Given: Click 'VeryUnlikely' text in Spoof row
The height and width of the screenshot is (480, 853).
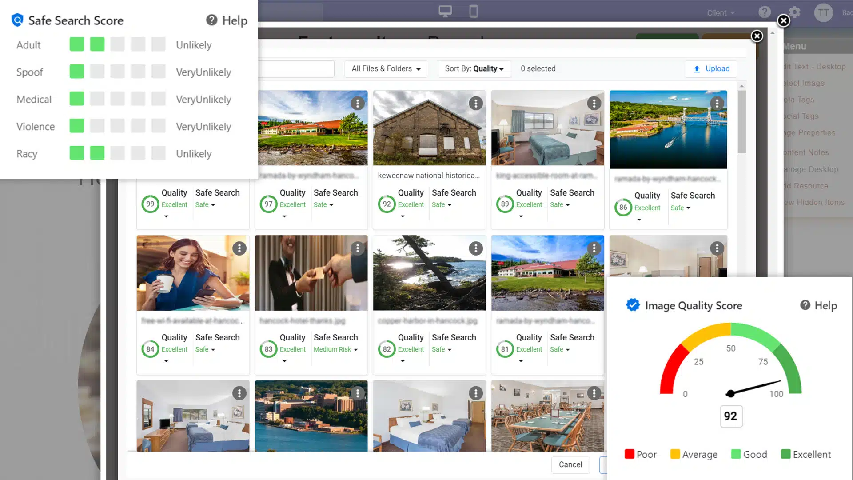Looking at the screenshot, I should pyautogui.click(x=203, y=72).
